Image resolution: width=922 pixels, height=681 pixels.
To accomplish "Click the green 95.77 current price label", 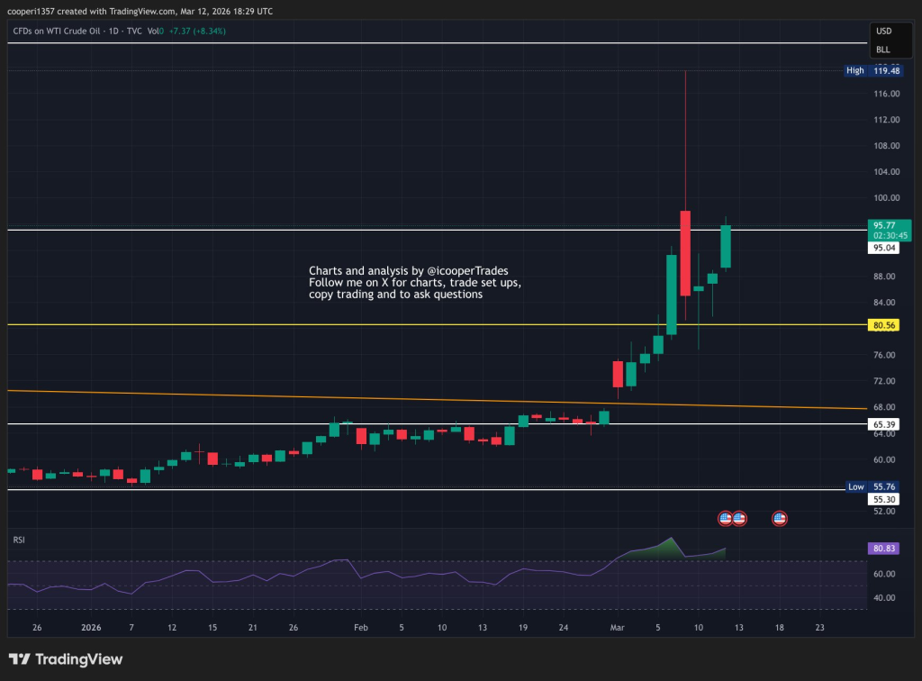I will (x=889, y=230).
